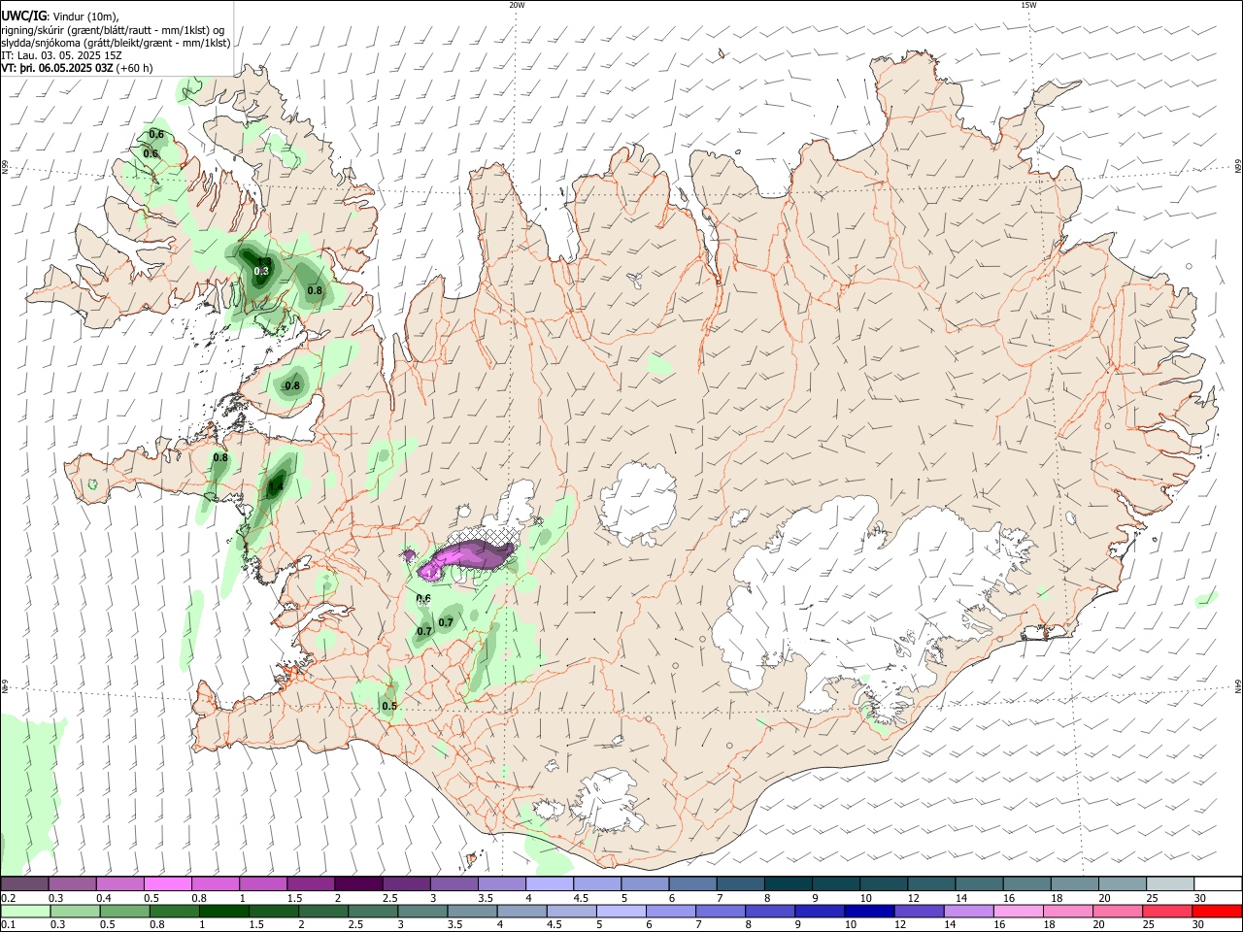
Task: Click the 'IT: Lau. 03. 05. 2025 15Z' line
Action: coord(61,55)
